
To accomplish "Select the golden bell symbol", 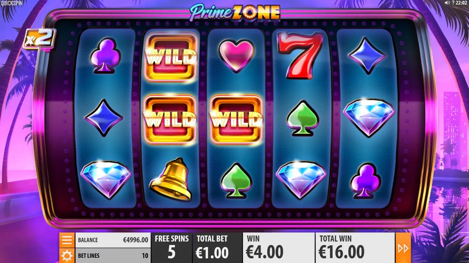I will [x=171, y=179].
